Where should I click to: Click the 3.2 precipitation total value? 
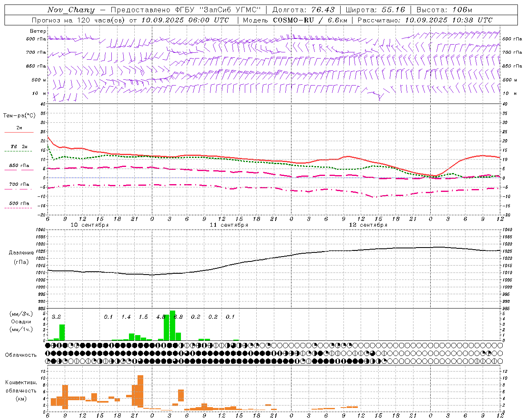(x=56, y=317)
